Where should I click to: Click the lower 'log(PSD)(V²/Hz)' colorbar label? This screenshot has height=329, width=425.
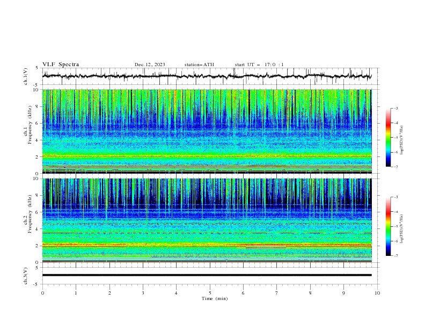pos(401,229)
